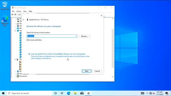Open File Explorer from taskbar
This screenshot has height=96, width=171.
[x=75, y=93]
